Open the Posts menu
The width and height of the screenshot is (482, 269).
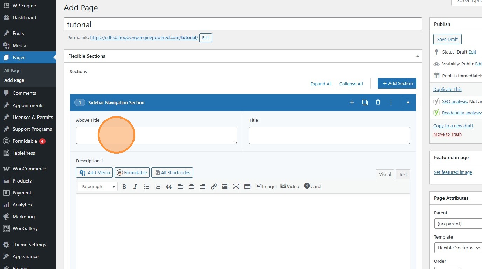(28, 33)
